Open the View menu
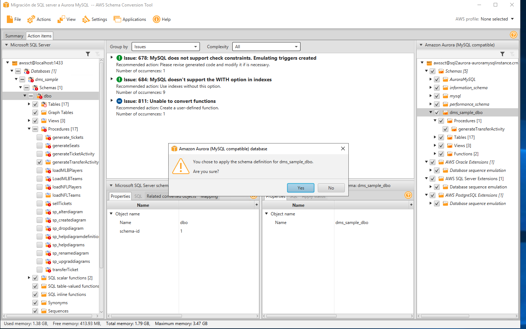This screenshot has height=329, width=526. [x=67, y=19]
